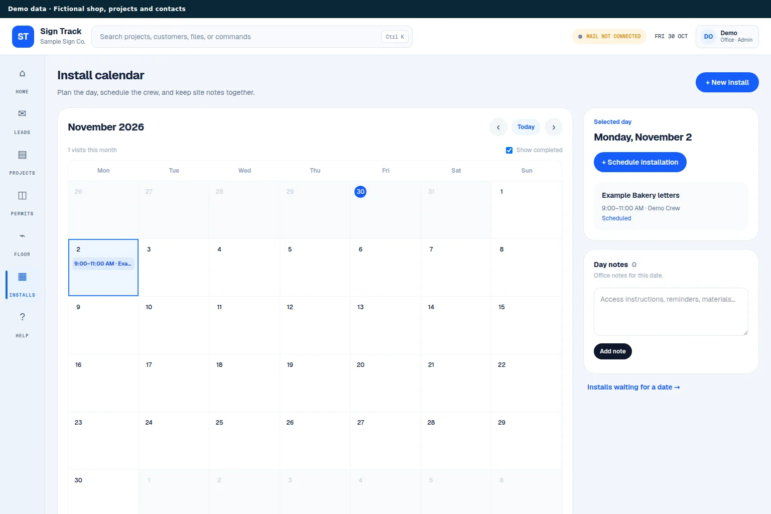
Task: Go to the Projects sidebar icon
Action: click(22, 155)
